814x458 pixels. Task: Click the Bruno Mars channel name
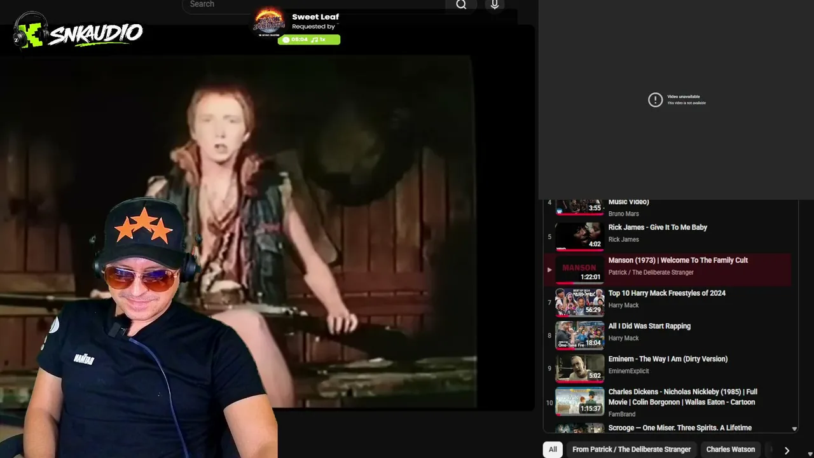[x=623, y=214]
